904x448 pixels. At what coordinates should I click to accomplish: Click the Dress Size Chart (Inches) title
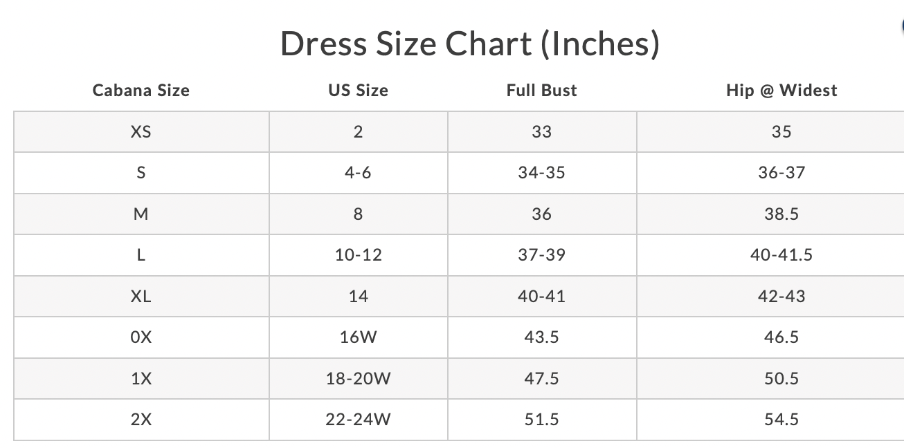pyautogui.click(x=470, y=44)
